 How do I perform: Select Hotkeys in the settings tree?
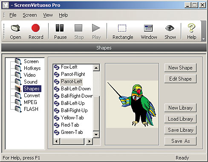click(32, 68)
